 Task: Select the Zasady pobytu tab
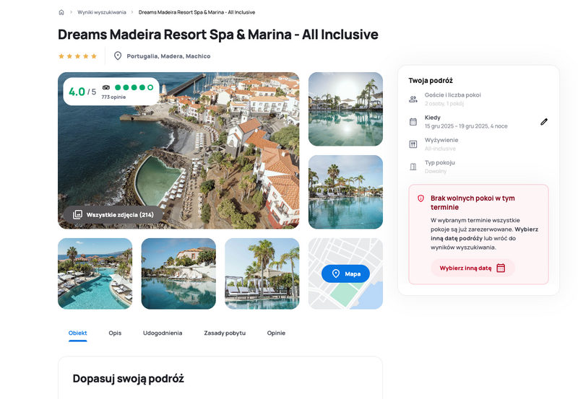point(225,333)
